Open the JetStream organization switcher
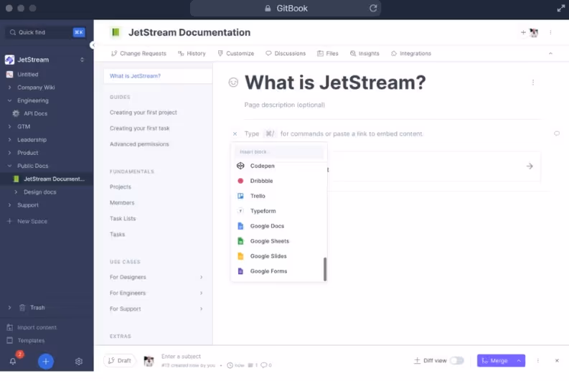 point(82,60)
